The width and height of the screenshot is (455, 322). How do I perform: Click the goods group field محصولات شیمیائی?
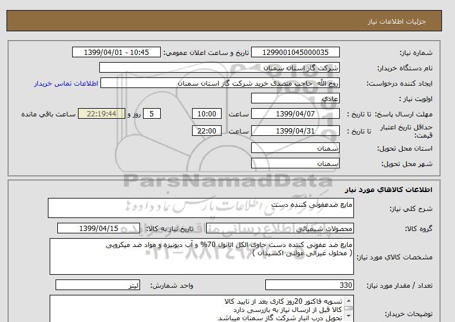click(279, 228)
